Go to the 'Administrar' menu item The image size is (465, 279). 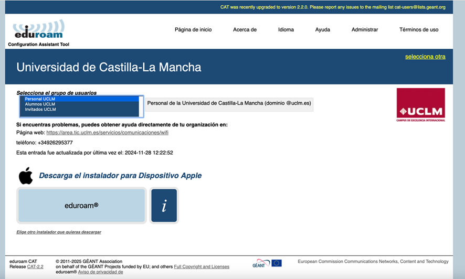(x=364, y=30)
